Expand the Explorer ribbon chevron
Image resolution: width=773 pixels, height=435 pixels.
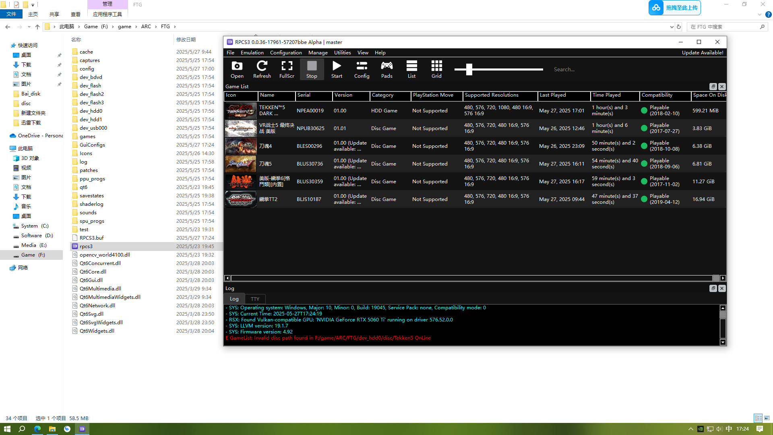[x=760, y=14]
